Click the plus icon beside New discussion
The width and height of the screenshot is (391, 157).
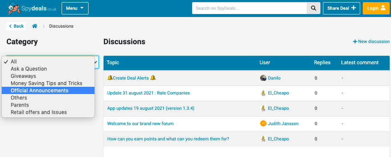[355, 41]
